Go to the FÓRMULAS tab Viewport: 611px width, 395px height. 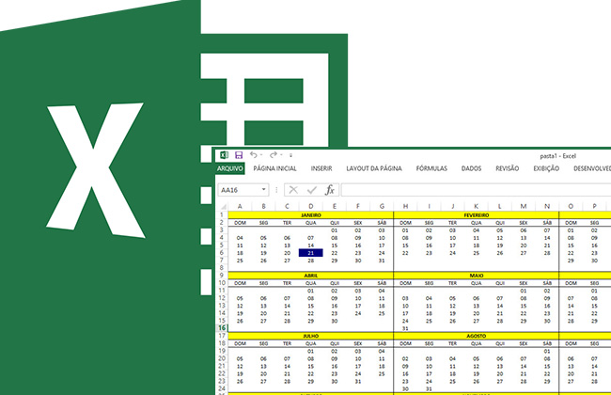coord(431,168)
